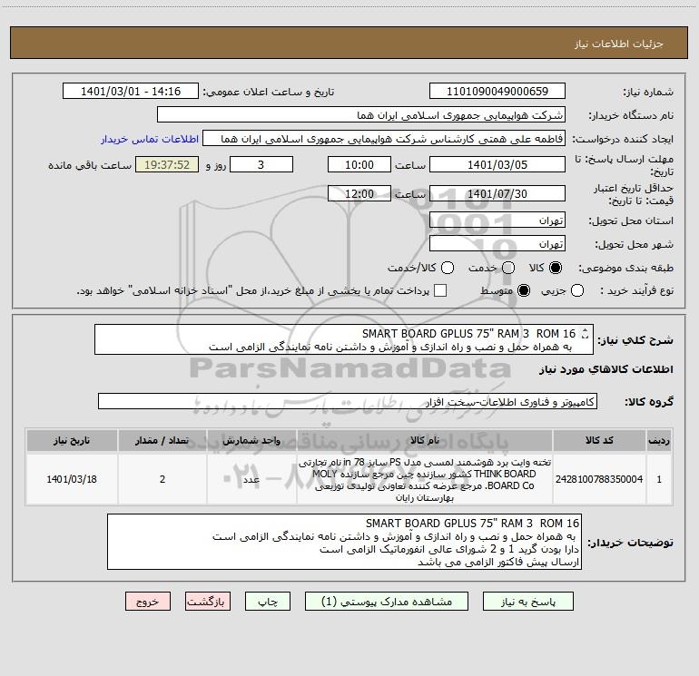Toggle the Islamic treasury payment checkbox
The width and height of the screenshot is (699, 676).
coord(440,290)
